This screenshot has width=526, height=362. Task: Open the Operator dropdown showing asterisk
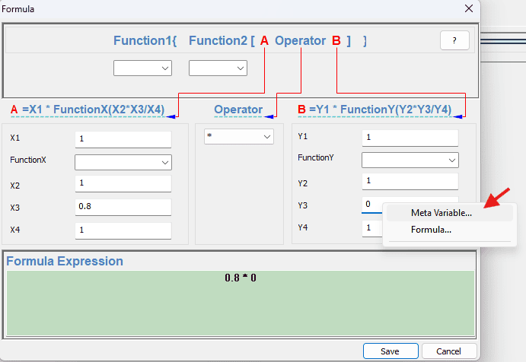point(239,136)
